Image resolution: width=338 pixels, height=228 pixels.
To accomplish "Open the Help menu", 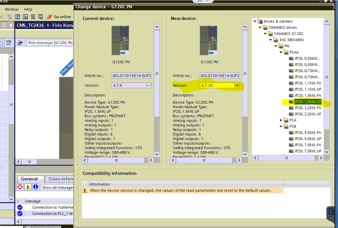I will pyautogui.click(x=28, y=9).
